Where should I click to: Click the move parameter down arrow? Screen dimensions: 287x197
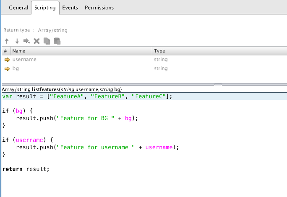coord(17,41)
